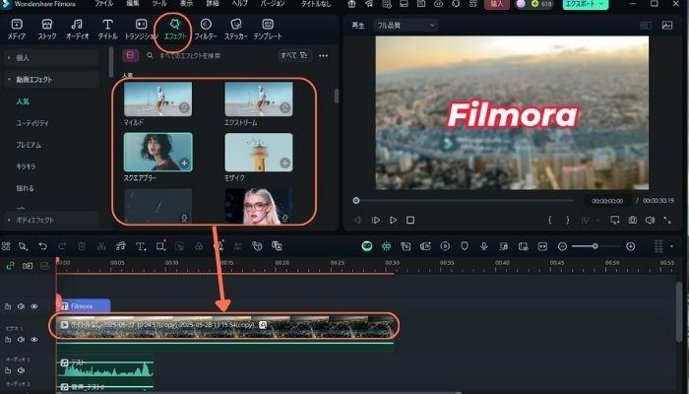The height and width of the screenshot is (394, 689).
Task: Take a snapshot with the camera icon
Action: coord(633,220)
